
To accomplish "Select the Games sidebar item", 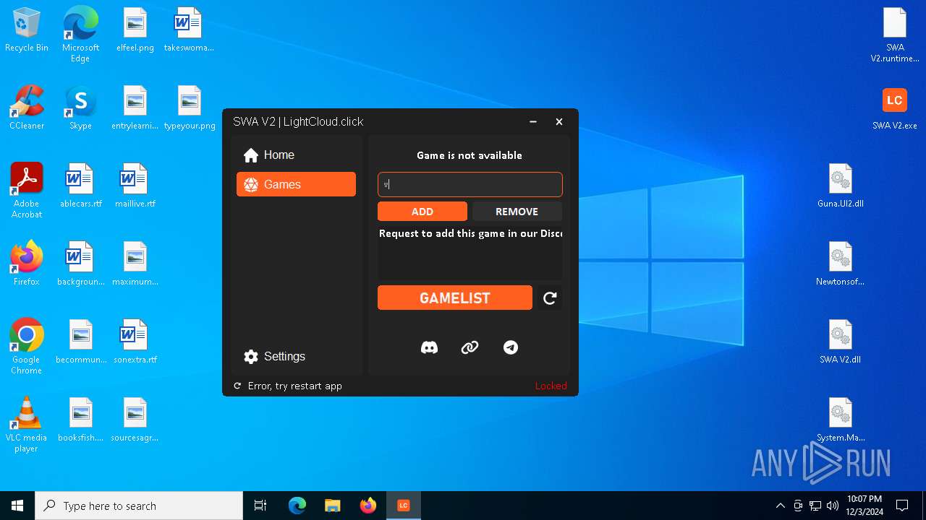I will (296, 184).
